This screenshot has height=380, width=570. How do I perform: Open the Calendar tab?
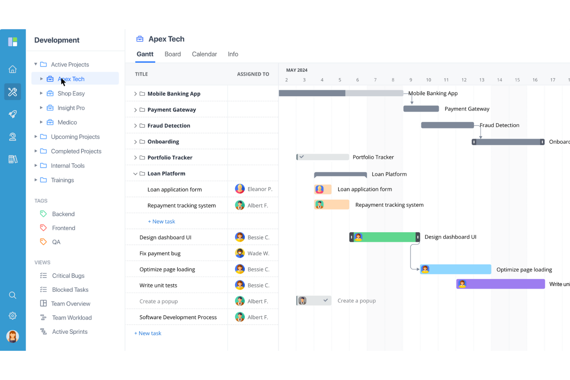204,54
